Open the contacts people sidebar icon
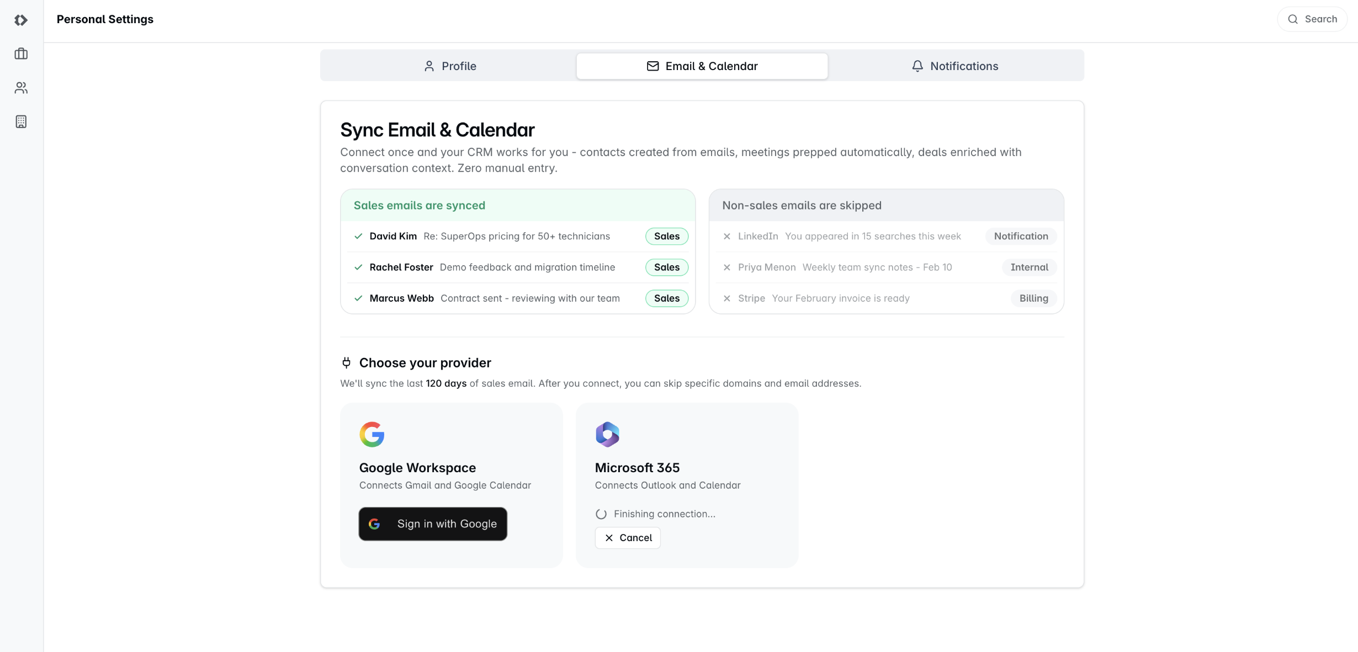Screen dimensions: 1358x652 [21, 88]
